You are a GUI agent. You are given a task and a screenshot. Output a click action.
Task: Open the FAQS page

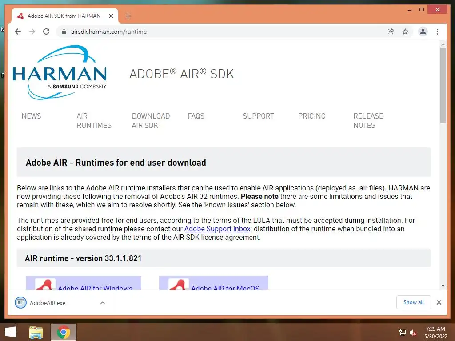tap(196, 116)
